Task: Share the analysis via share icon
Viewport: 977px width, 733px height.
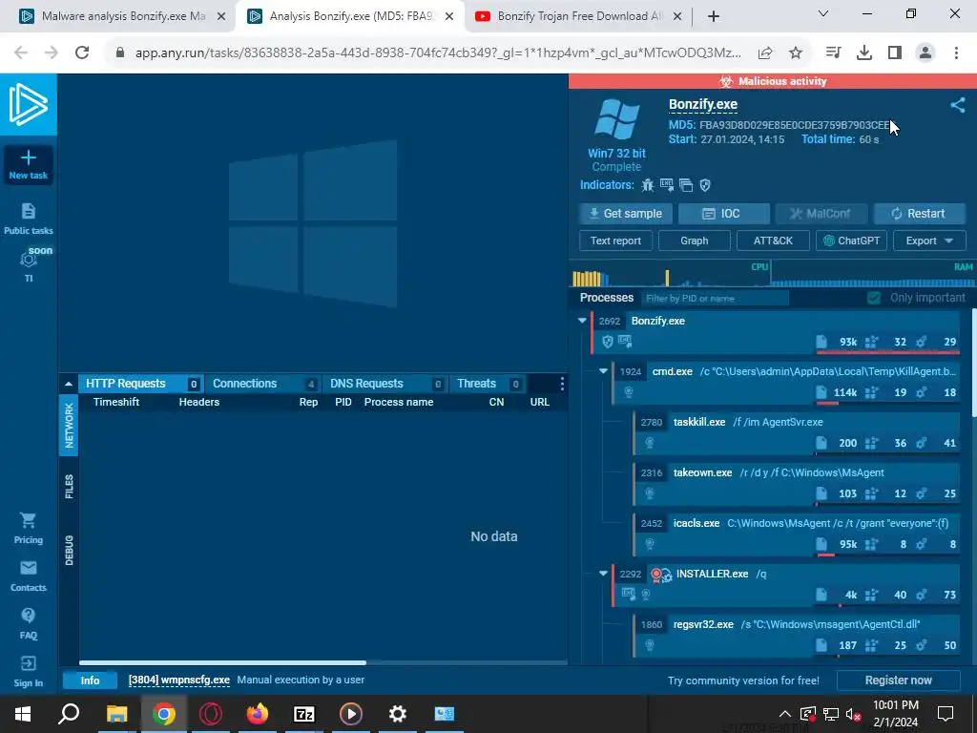Action: coord(958,105)
